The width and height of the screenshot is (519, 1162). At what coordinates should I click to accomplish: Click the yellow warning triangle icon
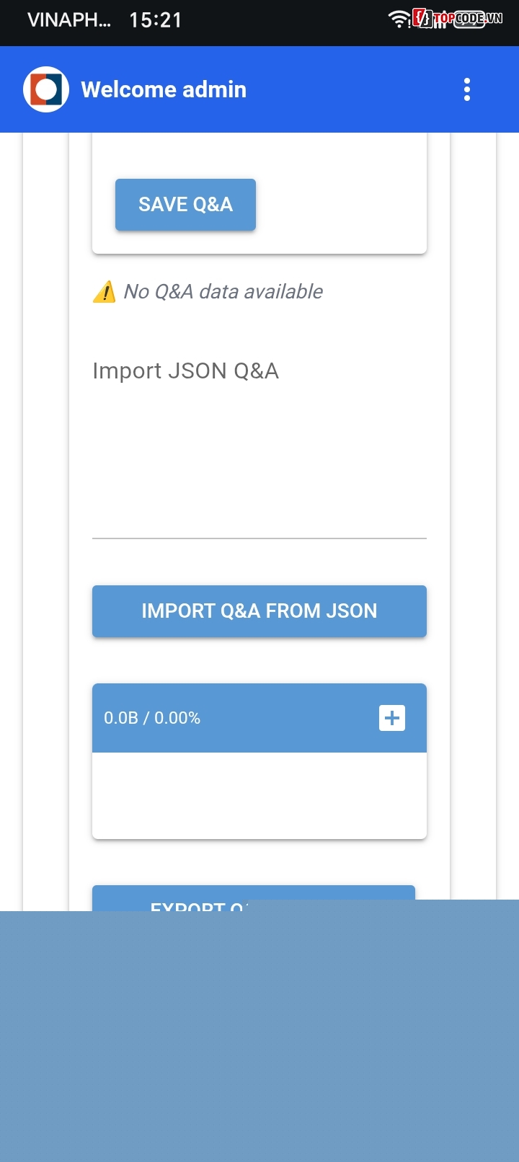coord(105,292)
